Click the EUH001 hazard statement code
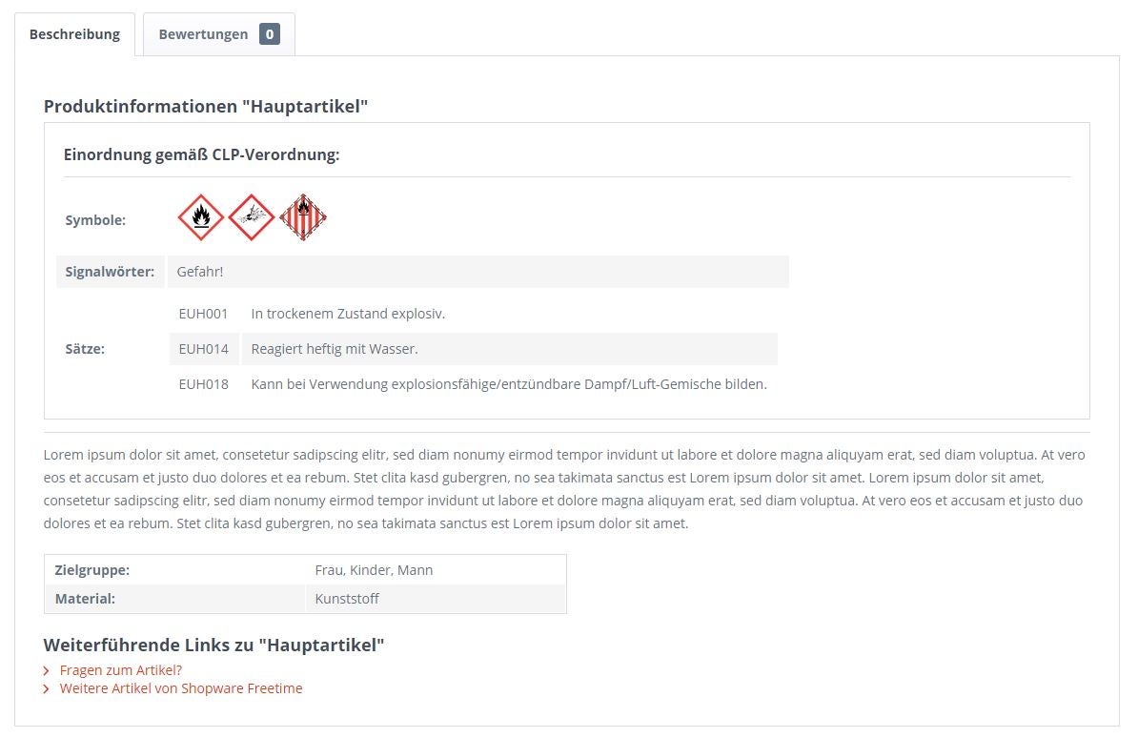The image size is (1138, 738). click(x=203, y=314)
